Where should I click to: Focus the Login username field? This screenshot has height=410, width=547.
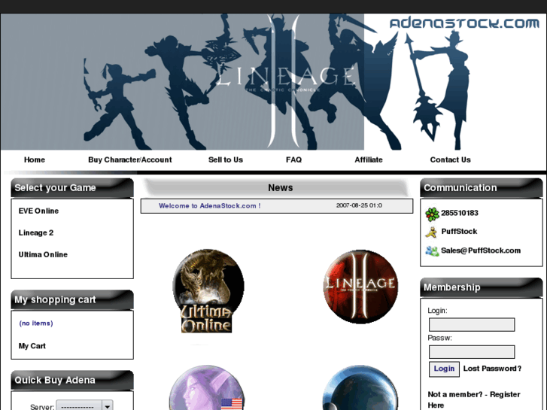click(x=472, y=324)
